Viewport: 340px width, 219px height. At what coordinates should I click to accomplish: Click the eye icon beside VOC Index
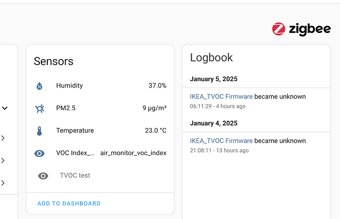click(x=40, y=153)
